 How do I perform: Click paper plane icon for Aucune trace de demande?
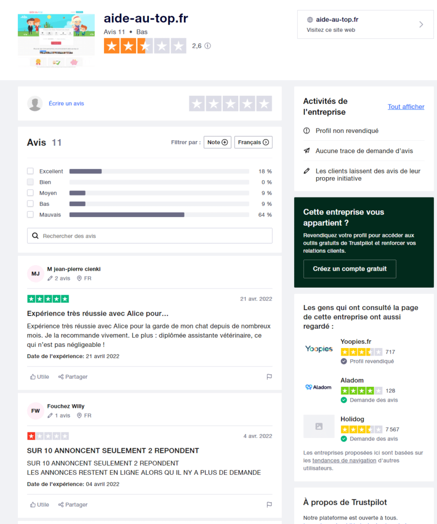point(306,151)
